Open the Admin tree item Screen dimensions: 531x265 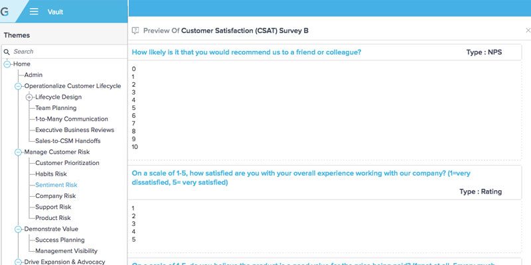click(33, 75)
